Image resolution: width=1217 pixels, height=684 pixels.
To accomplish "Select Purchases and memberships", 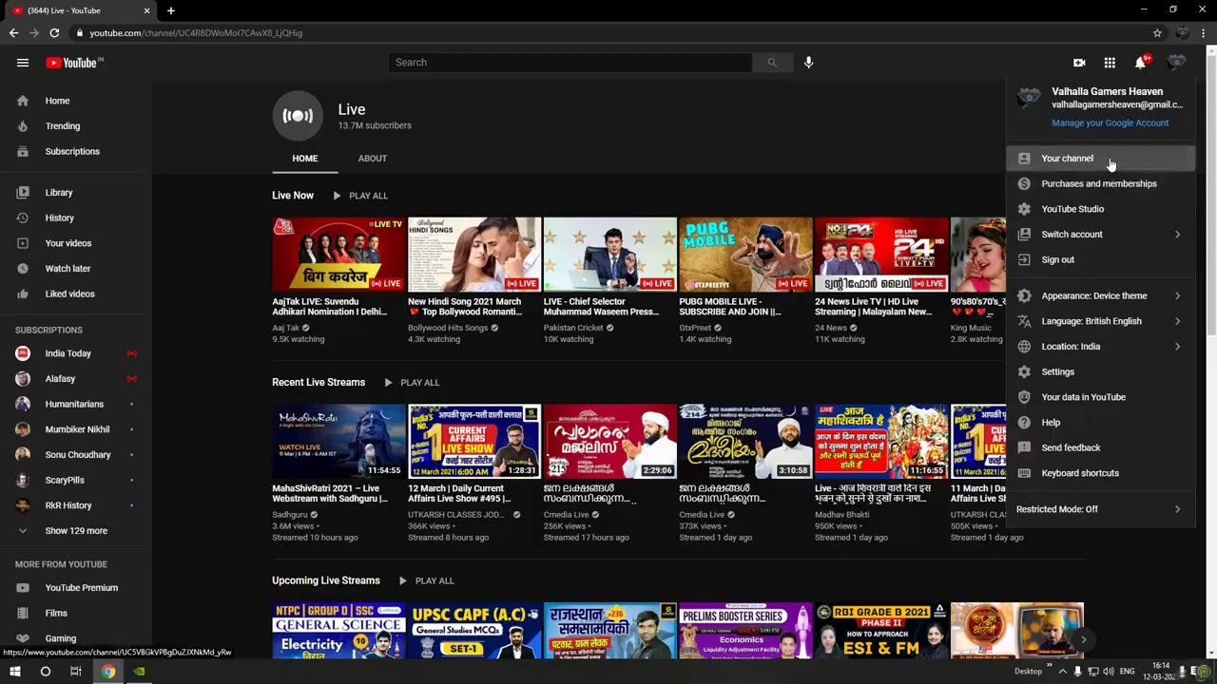I will tap(1101, 183).
